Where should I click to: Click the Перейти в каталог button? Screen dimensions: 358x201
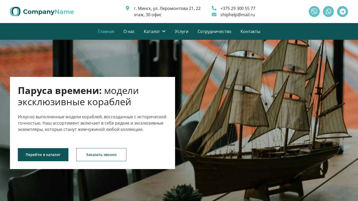(x=43, y=155)
